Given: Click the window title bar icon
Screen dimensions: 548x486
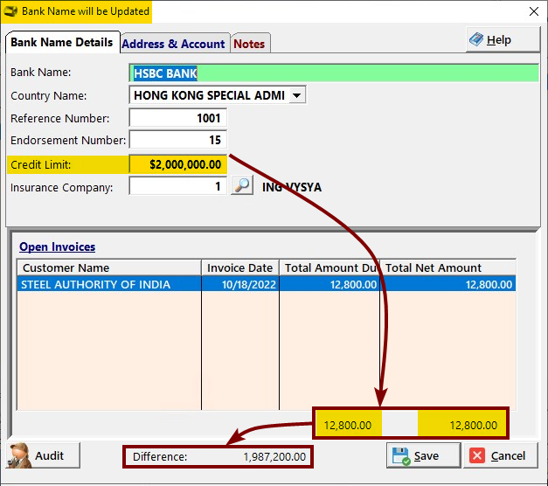Looking at the screenshot, I should coord(10,11).
